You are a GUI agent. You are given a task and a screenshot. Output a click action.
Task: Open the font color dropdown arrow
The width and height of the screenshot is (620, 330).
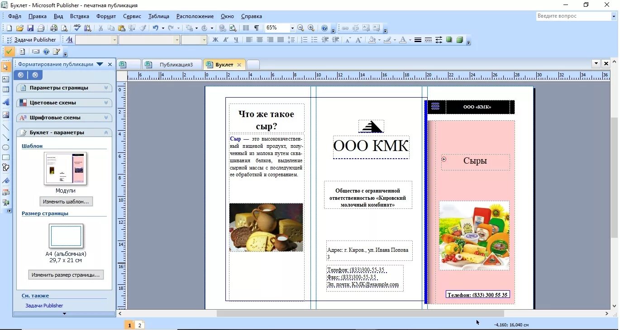[410, 40]
